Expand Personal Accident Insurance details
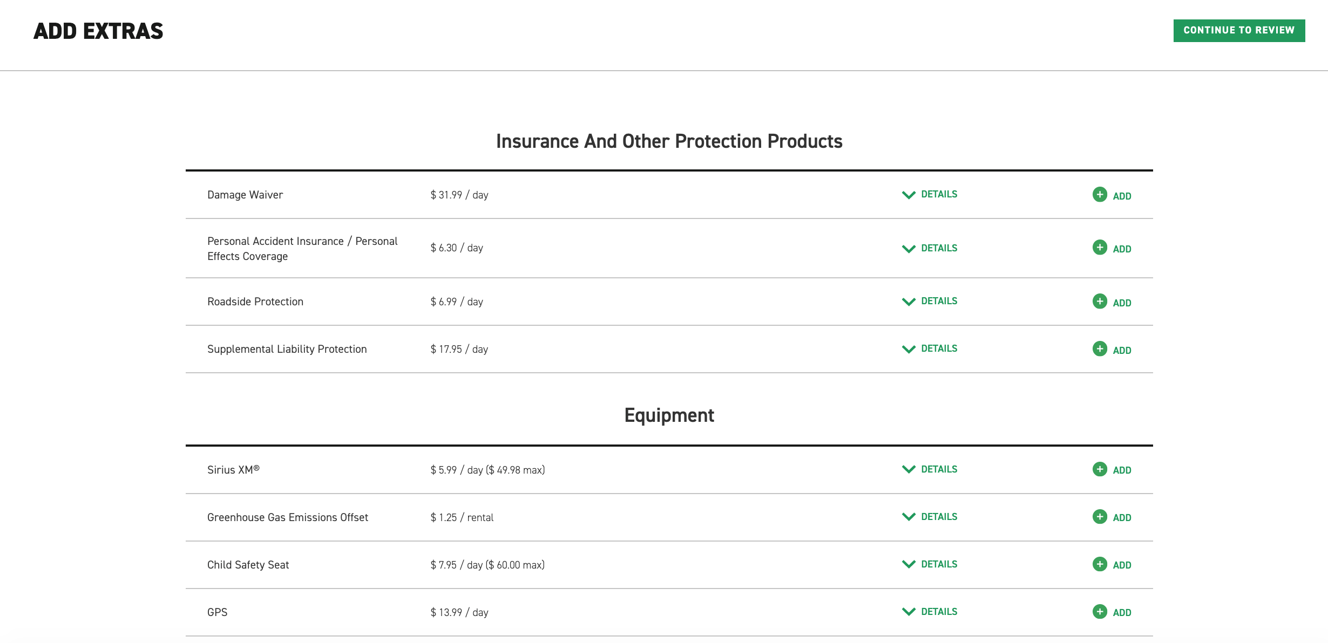The height and width of the screenshot is (643, 1328). pos(929,248)
